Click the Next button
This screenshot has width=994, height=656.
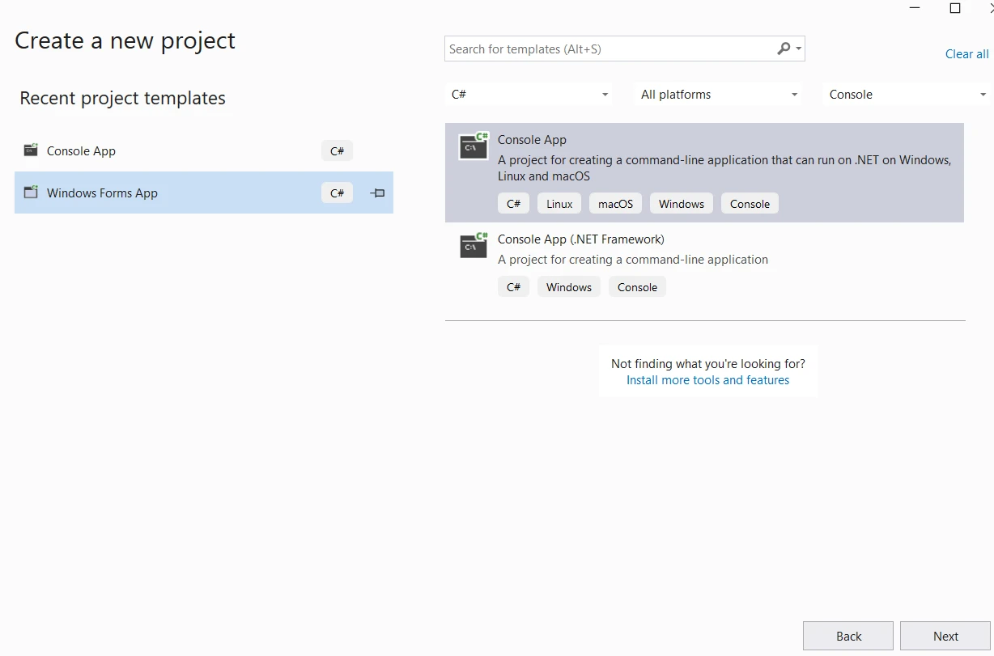[945, 636]
